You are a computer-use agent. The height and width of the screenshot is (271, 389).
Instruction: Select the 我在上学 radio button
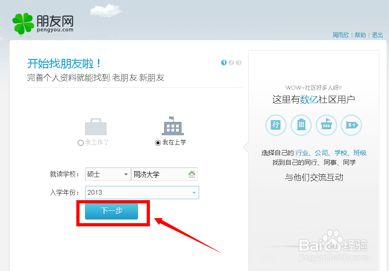pyautogui.click(x=156, y=143)
